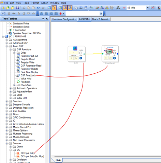Click the Value Hold tree icon
Image resolution: width=161 pixels, height=163 pixels.
18,78
